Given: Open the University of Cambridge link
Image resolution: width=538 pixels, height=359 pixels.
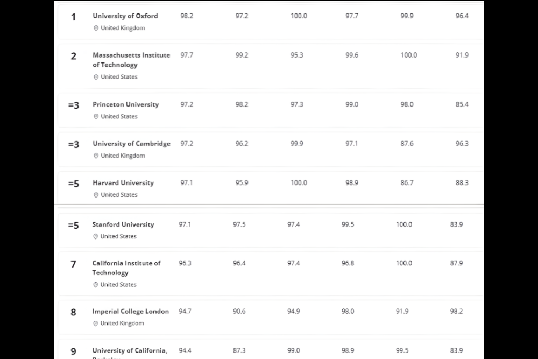Looking at the screenshot, I should (131, 144).
